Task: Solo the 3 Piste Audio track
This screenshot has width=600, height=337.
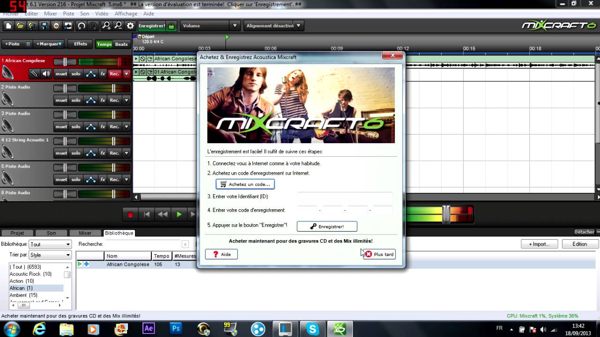Action: (76, 126)
